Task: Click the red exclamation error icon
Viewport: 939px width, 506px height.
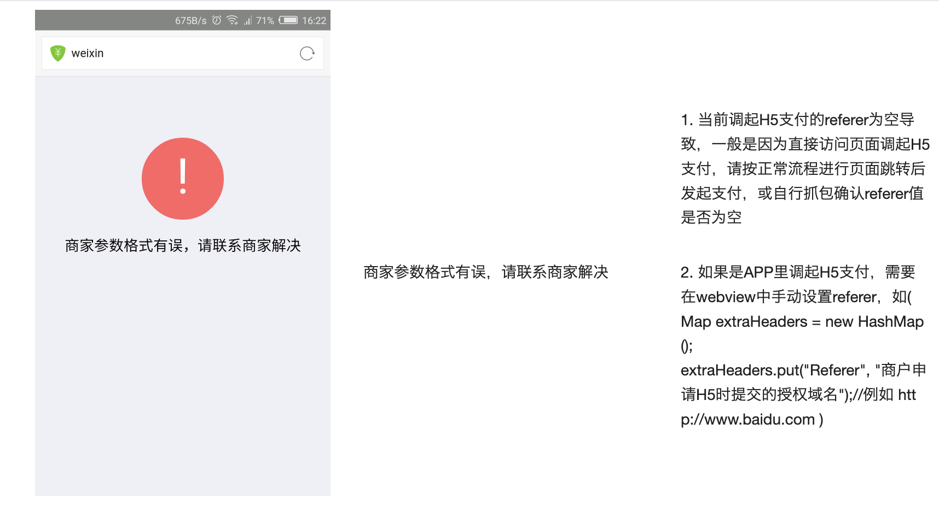Action: 183,179
